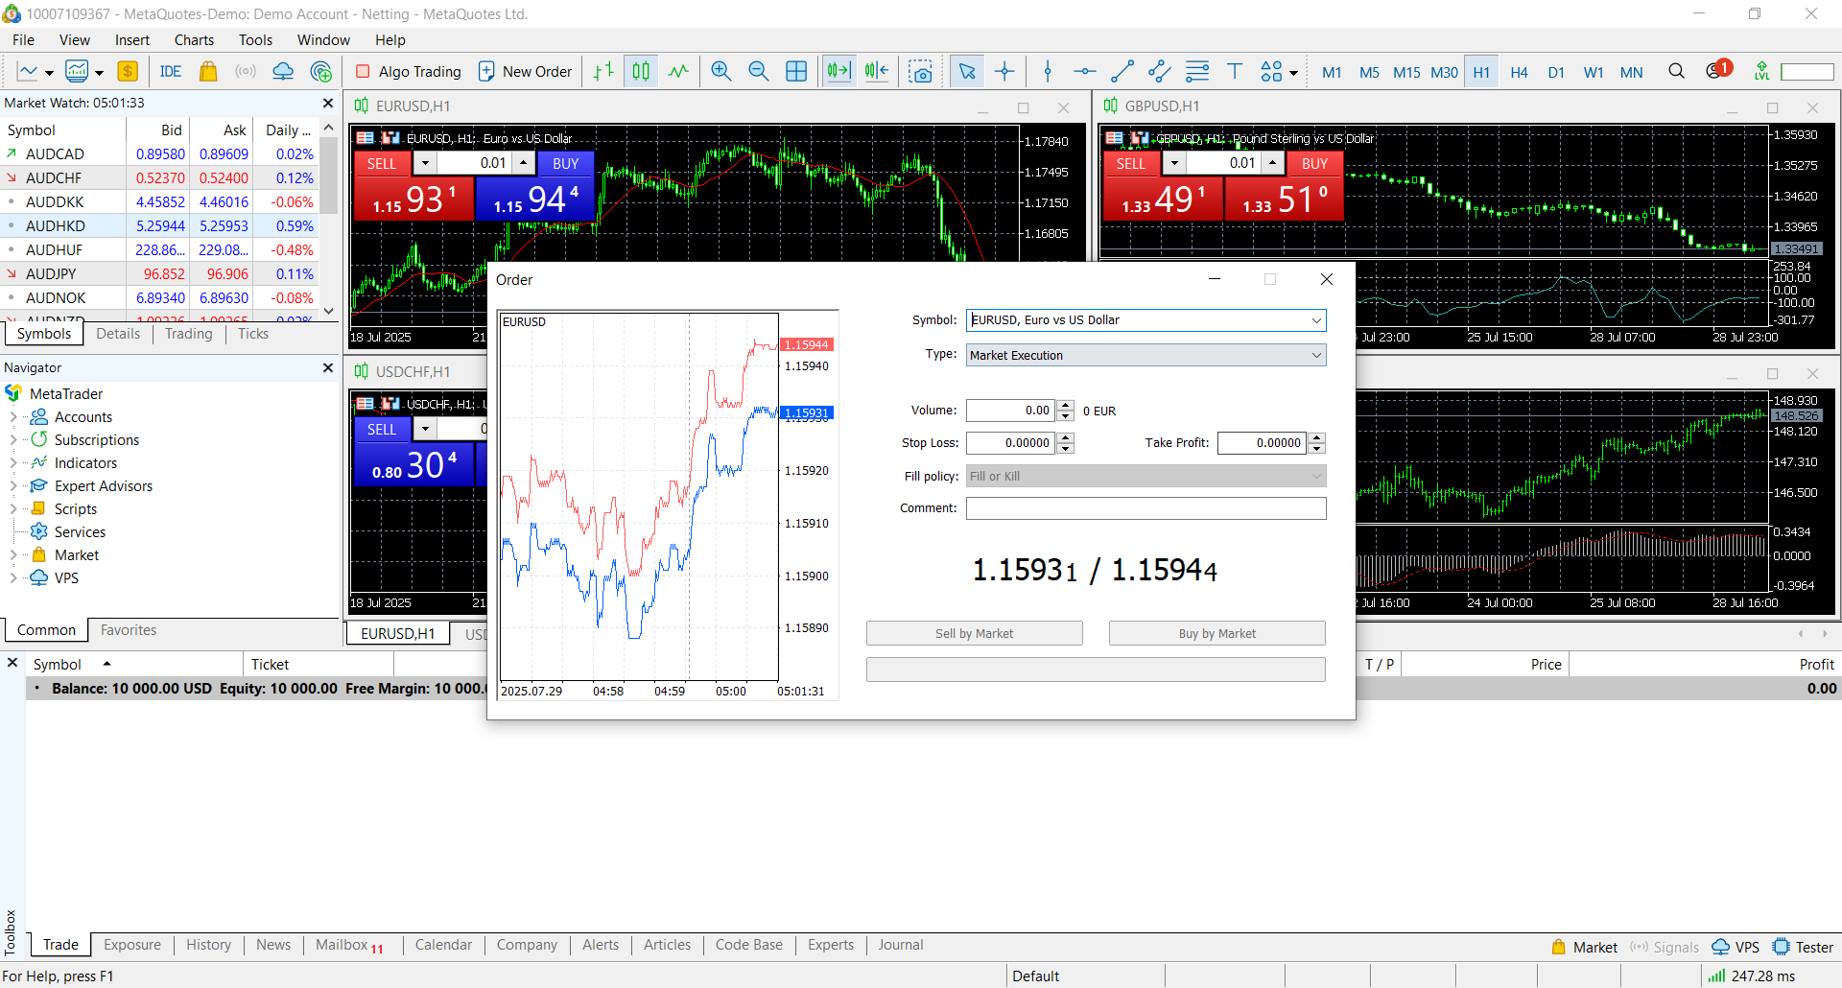Select the text label tool

coord(1235,72)
